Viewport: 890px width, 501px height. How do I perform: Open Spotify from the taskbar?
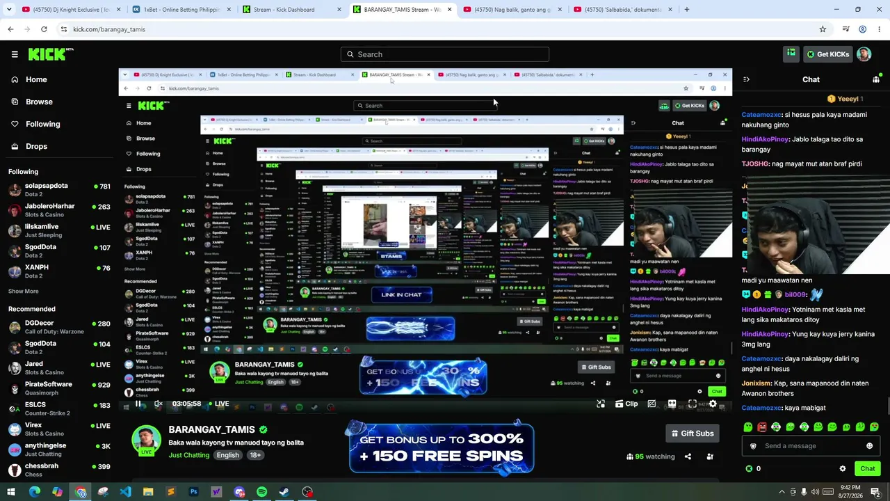coord(261,492)
